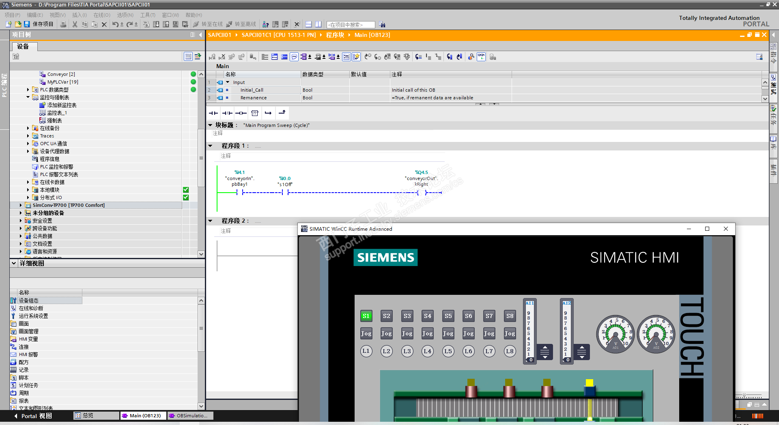Collapse 程序段 1 network section
Image resolution: width=779 pixels, height=425 pixels.
210,146
